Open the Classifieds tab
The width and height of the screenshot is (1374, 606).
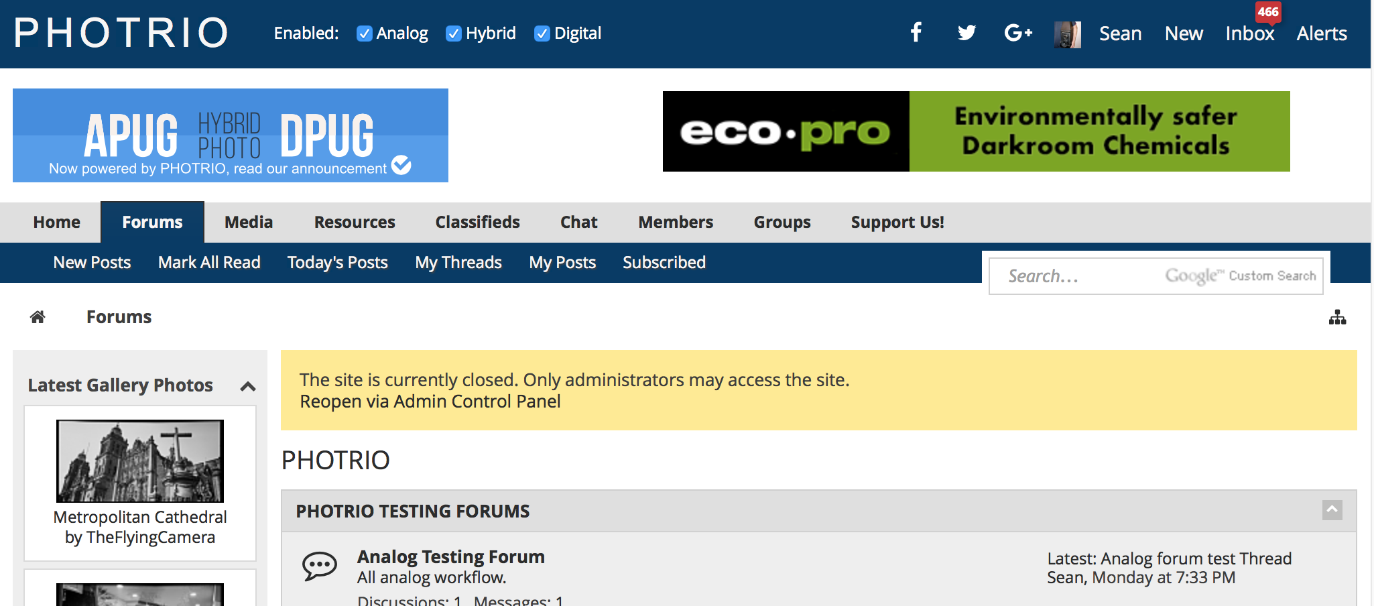[x=477, y=222]
